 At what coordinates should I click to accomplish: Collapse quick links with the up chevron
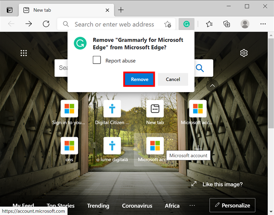(212, 85)
